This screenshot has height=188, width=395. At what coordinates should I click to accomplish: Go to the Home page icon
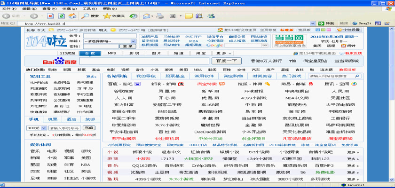72,16
